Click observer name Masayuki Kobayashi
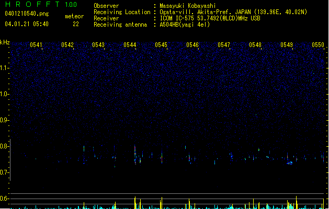 point(188,6)
